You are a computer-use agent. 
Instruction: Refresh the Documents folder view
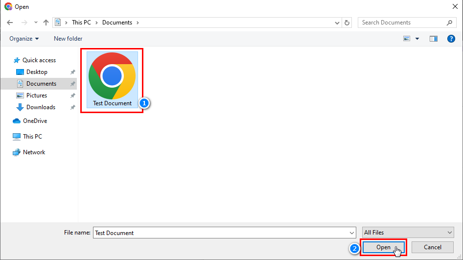point(347,23)
